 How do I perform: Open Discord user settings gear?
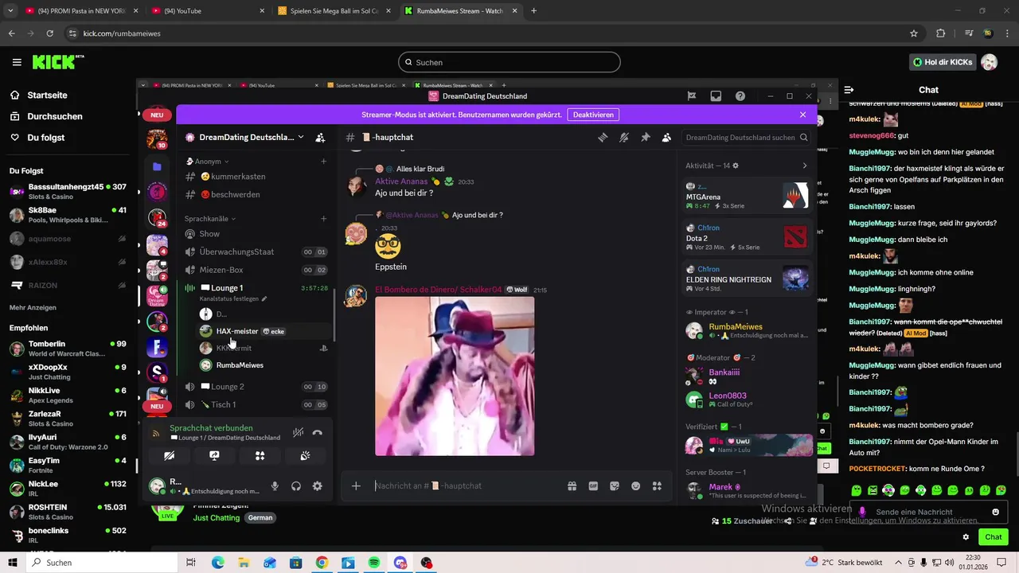coord(317,486)
